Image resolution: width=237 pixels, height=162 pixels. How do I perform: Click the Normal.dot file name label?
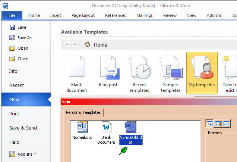[x=82, y=137]
